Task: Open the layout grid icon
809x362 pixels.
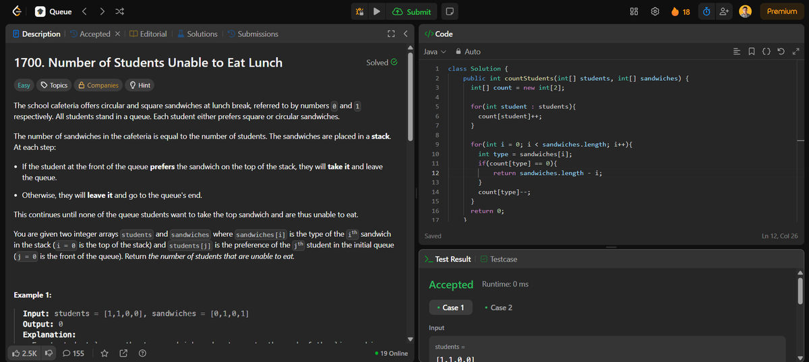Action: coord(634,11)
